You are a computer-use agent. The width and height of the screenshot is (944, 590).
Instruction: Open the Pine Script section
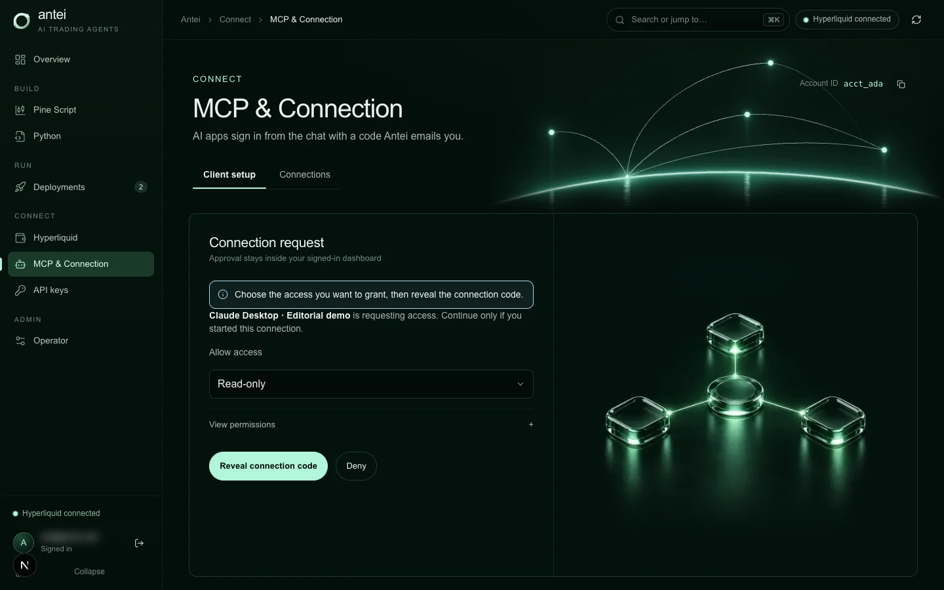(81, 110)
